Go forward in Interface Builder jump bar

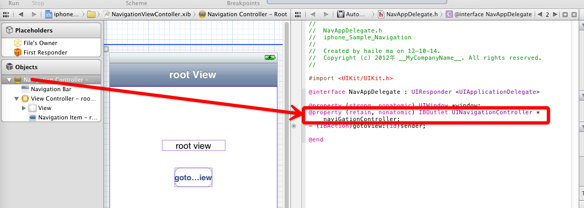[x=34, y=15]
